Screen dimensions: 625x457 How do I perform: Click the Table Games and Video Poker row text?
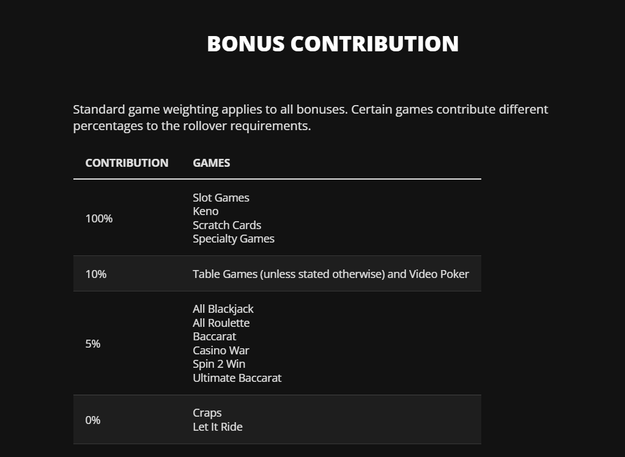[331, 274]
